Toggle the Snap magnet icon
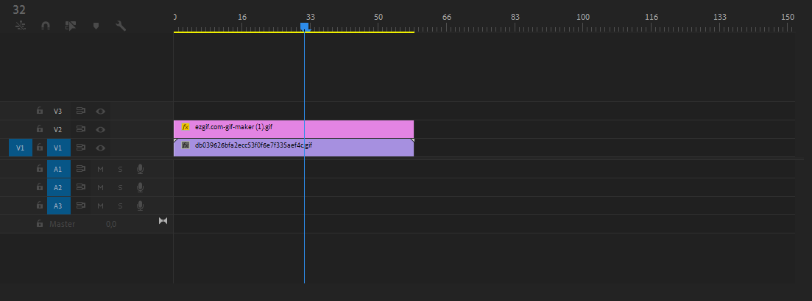The image size is (812, 301). point(46,26)
